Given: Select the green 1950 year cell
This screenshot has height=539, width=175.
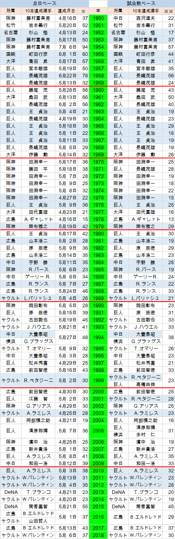Looking at the screenshot, I should pos(98,18).
